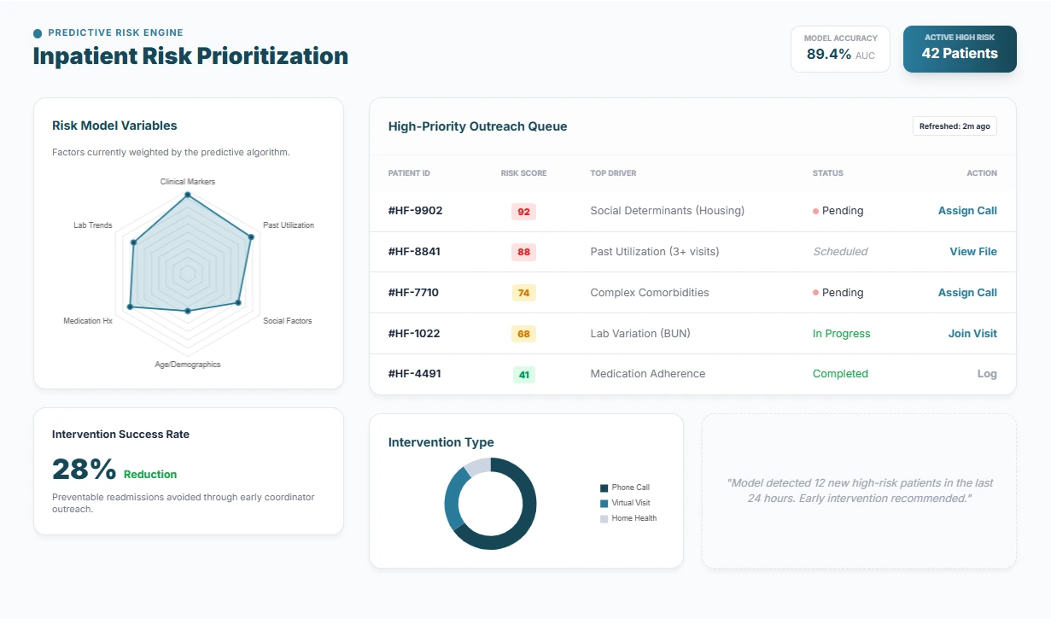Click the Refreshed 2m ago badge
The height and width of the screenshot is (619, 1051).
pyautogui.click(x=954, y=126)
